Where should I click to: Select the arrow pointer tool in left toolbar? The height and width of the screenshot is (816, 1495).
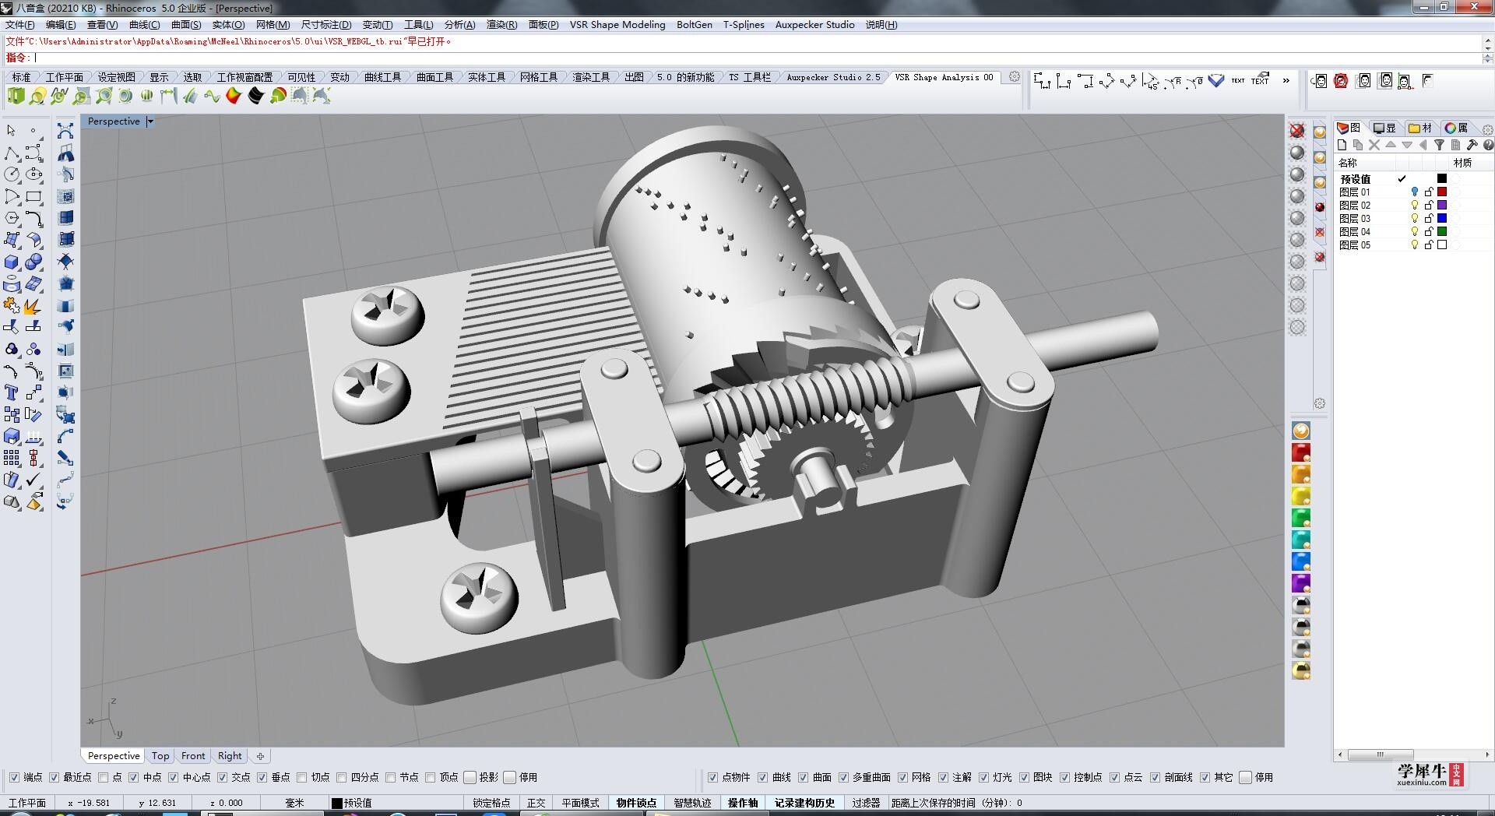tap(11, 131)
